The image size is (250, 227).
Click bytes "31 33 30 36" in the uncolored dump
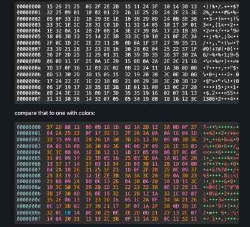63,99
